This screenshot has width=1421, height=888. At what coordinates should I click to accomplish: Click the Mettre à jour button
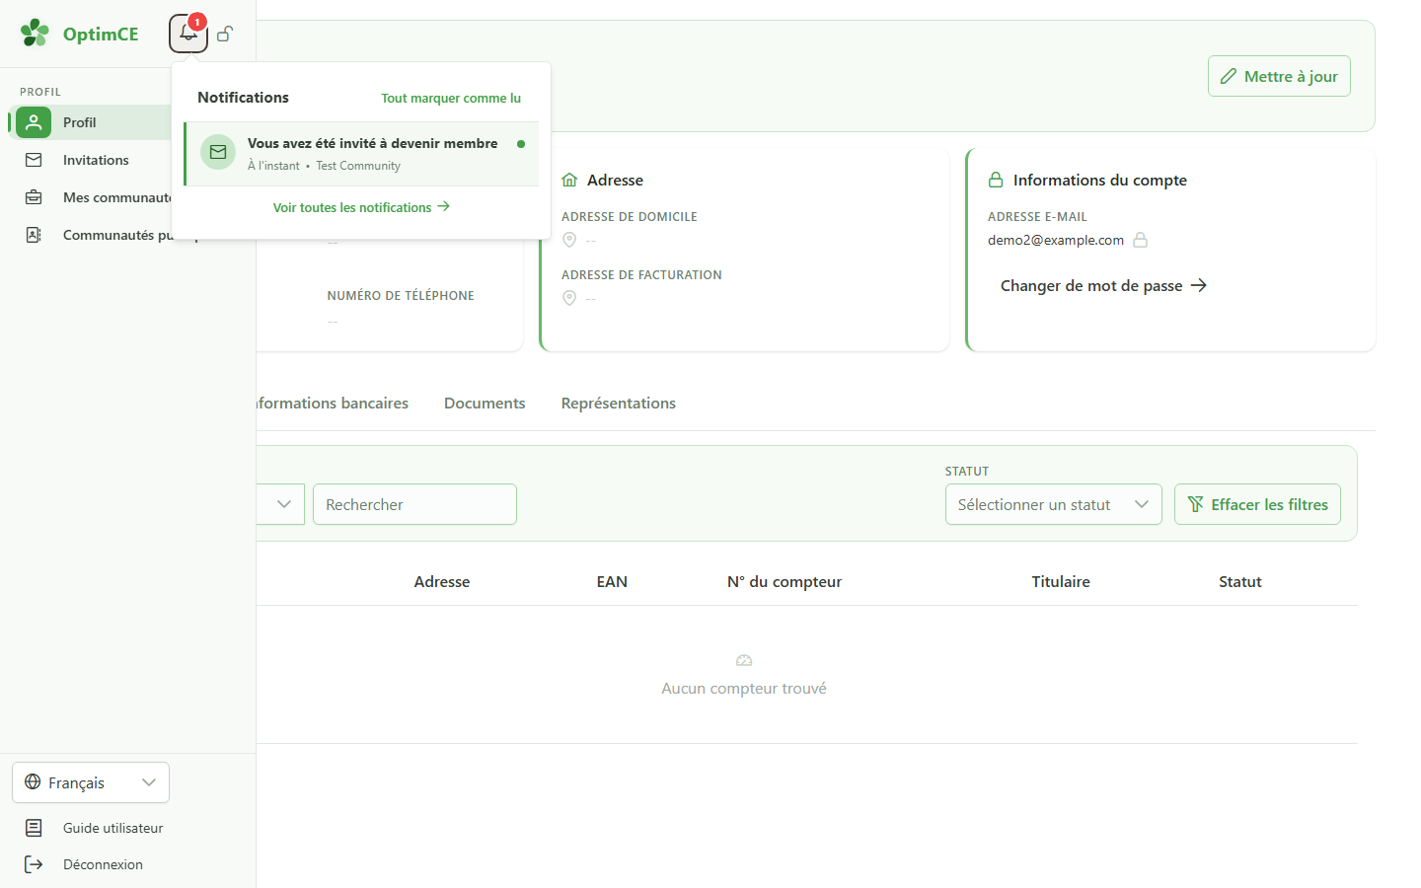pos(1279,76)
